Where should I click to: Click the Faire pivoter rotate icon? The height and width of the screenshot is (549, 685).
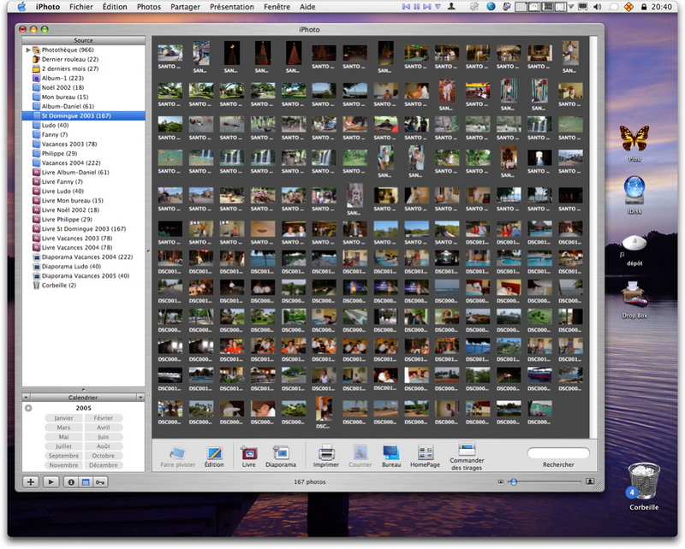(x=178, y=453)
